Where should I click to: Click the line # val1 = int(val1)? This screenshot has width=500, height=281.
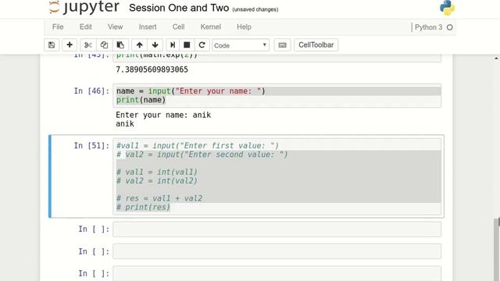[x=156, y=172]
